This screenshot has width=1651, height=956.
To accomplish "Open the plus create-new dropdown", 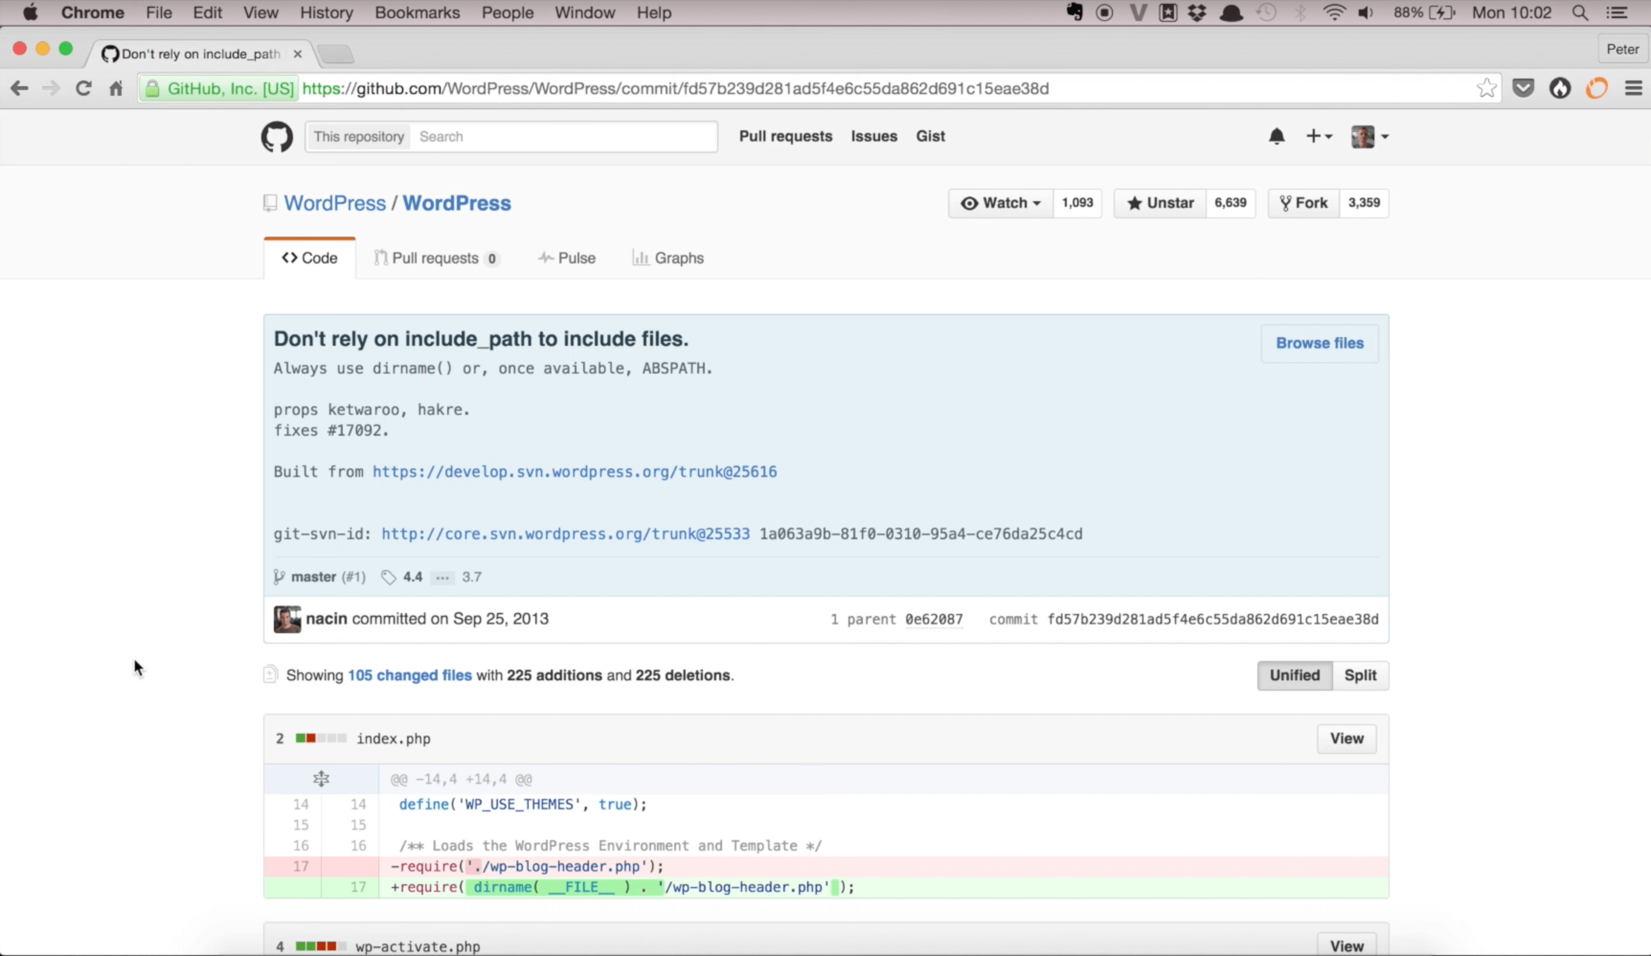I will click(1319, 137).
